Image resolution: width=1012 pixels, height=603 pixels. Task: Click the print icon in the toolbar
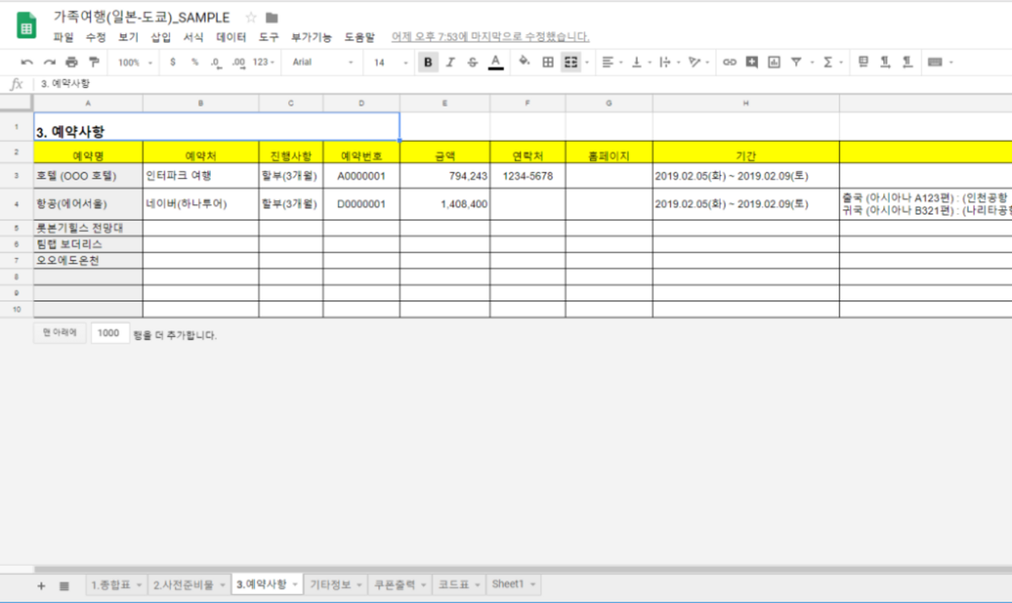click(x=72, y=62)
